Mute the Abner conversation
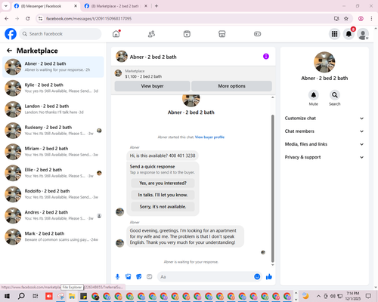Screen dimensions: 378x302 coord(314,95)
